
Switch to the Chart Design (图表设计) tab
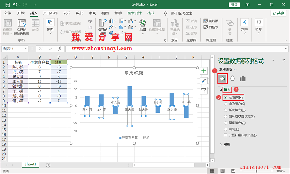[134, 13]
